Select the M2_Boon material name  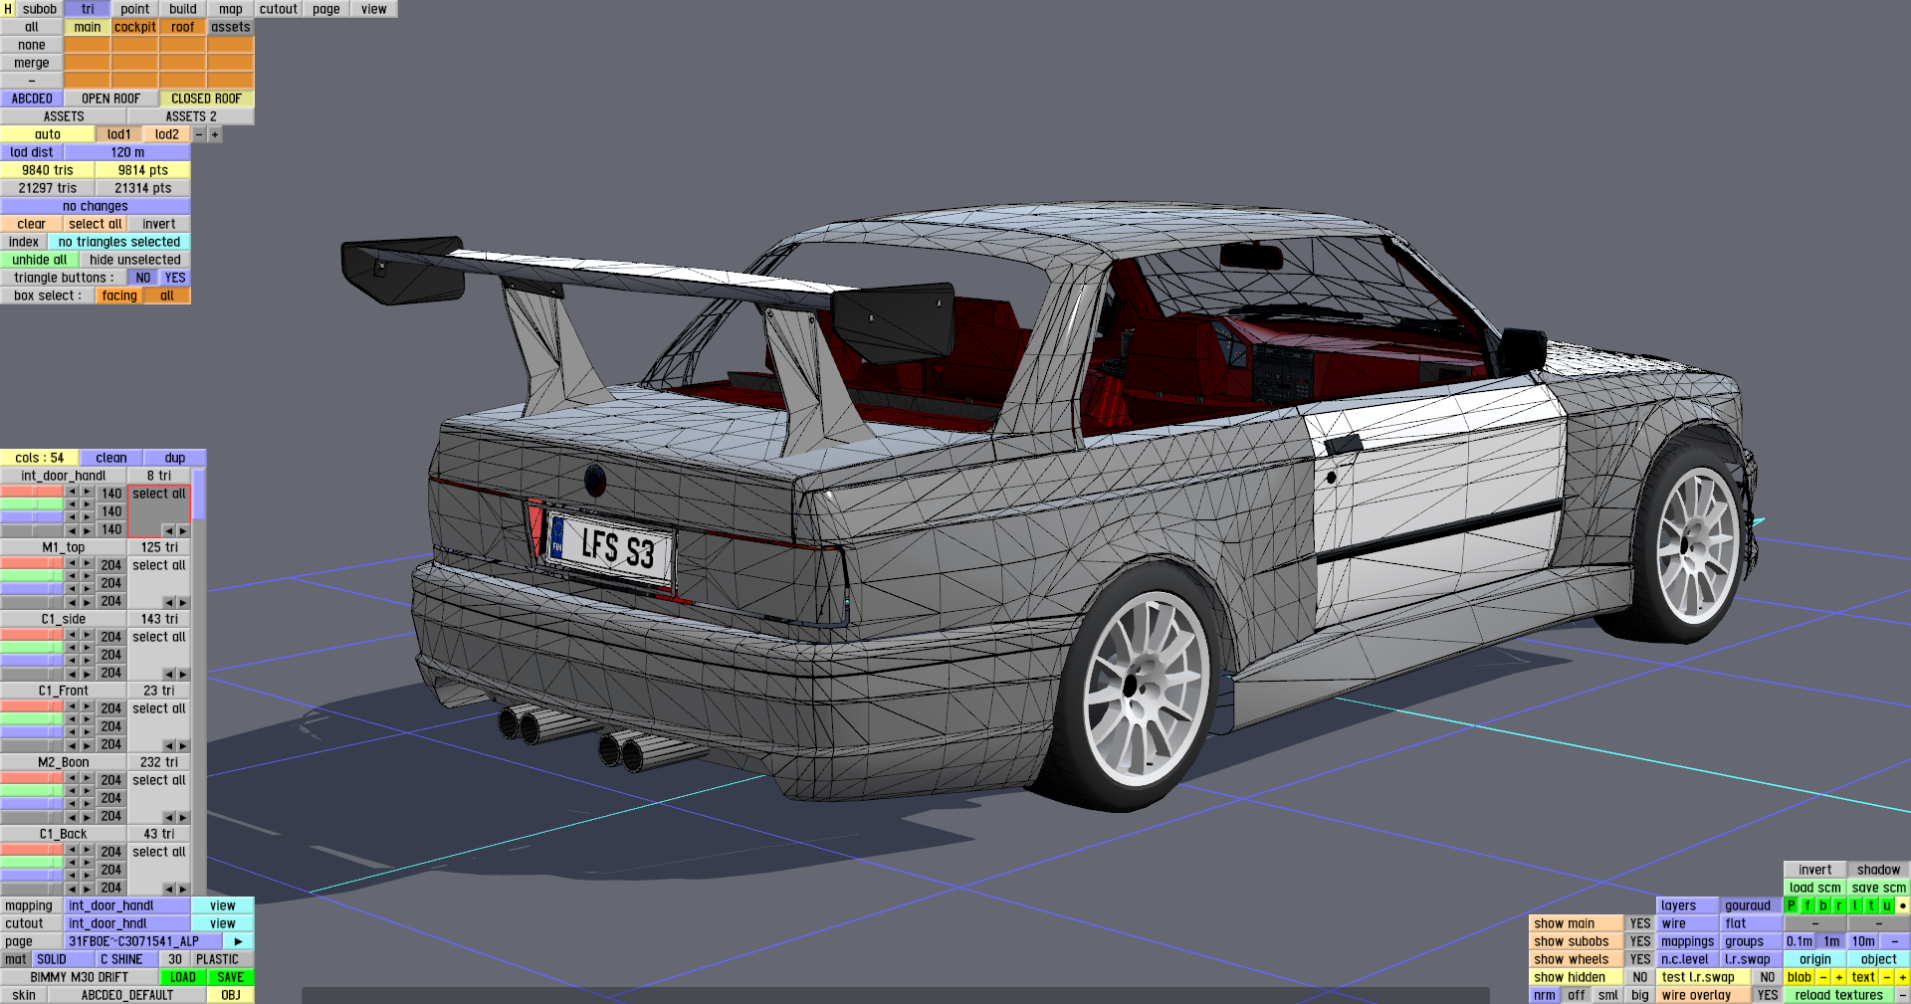64,762
